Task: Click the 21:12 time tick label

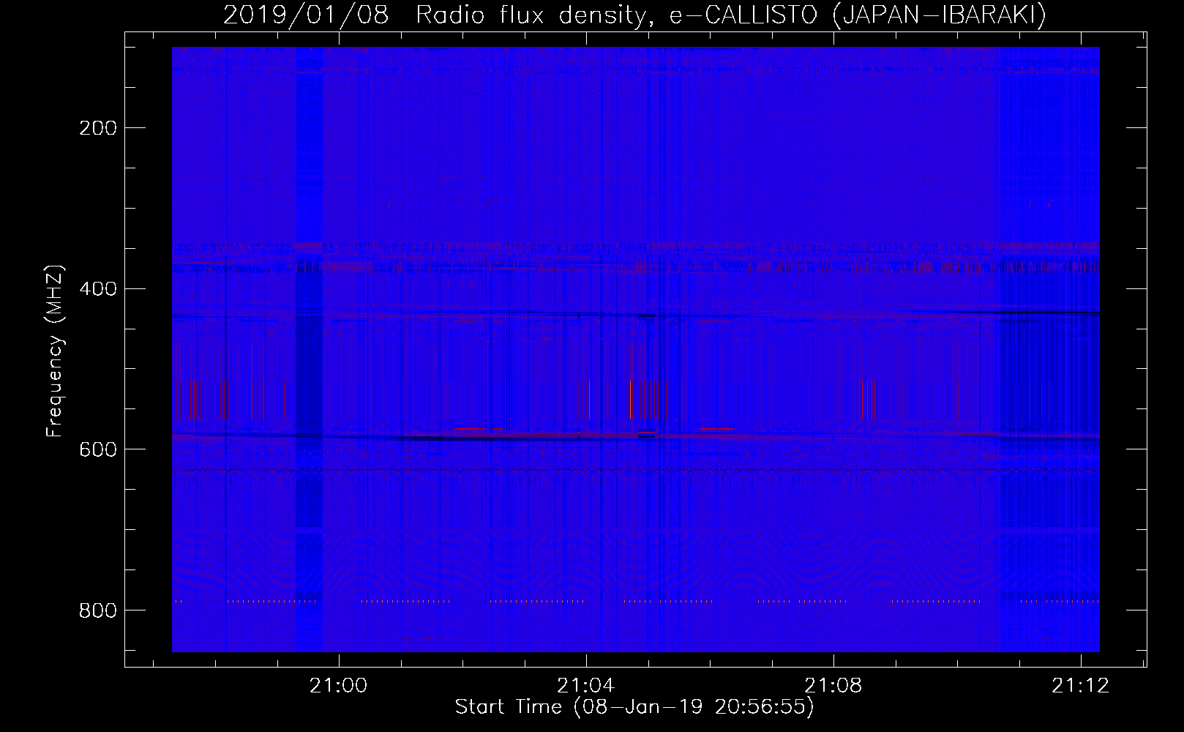Action: 1080,686
